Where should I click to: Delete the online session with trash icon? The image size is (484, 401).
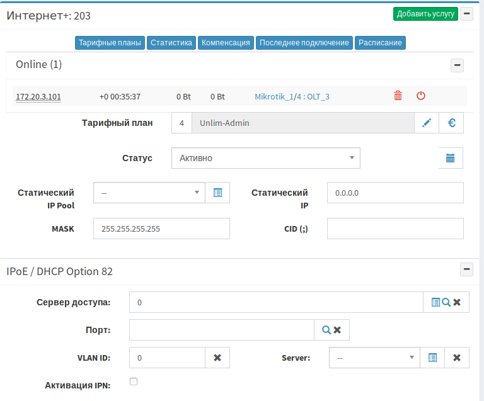point(398,96)
